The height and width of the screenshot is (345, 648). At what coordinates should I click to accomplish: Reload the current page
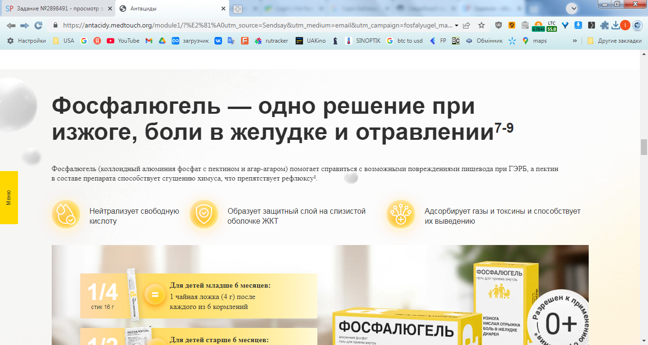pos(38,25)
